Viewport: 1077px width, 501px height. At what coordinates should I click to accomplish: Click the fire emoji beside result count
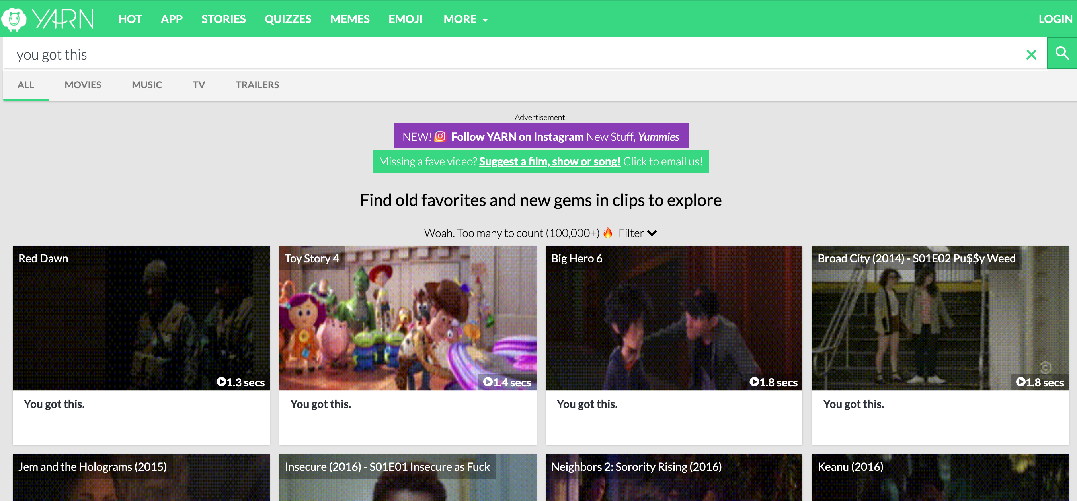[608, 233]
